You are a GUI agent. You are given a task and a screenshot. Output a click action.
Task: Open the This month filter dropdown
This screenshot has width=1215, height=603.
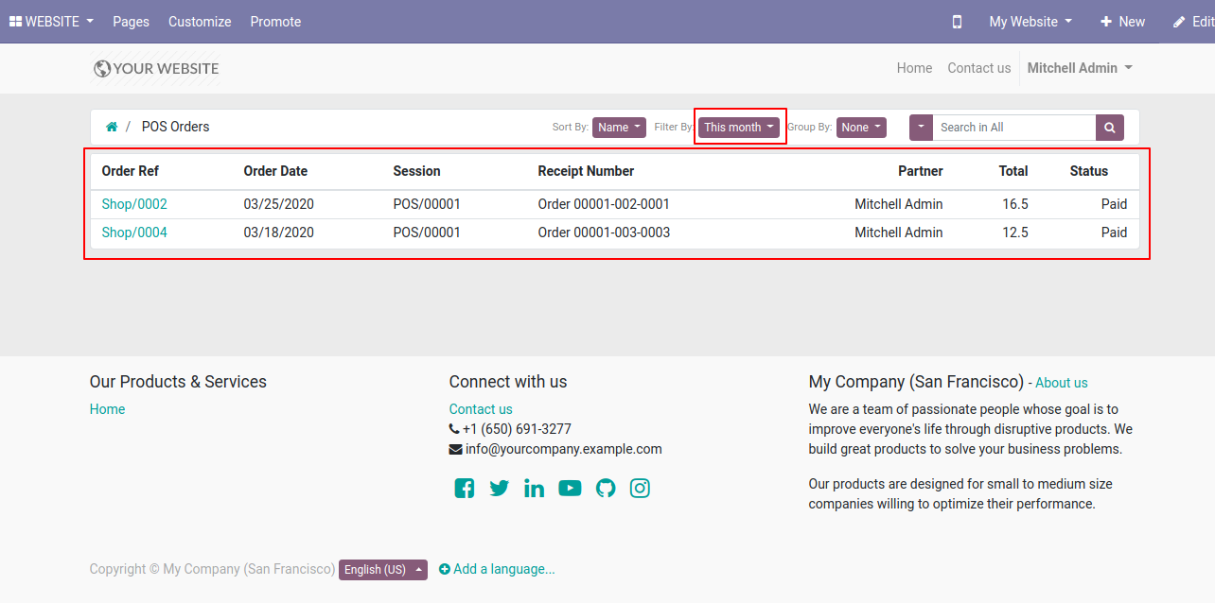pos(740,128)
